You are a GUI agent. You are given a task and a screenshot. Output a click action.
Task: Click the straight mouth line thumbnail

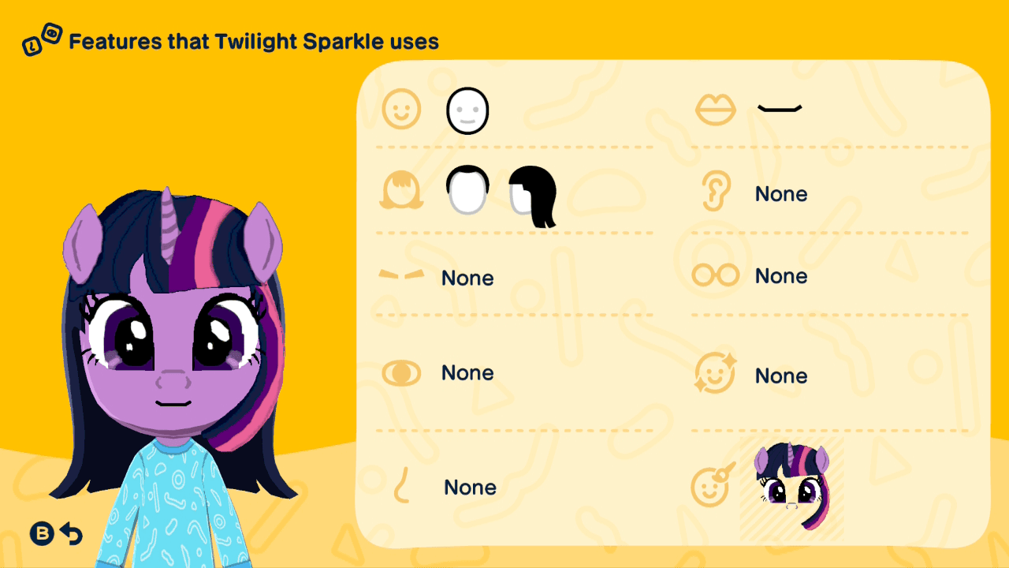(780, 108)
